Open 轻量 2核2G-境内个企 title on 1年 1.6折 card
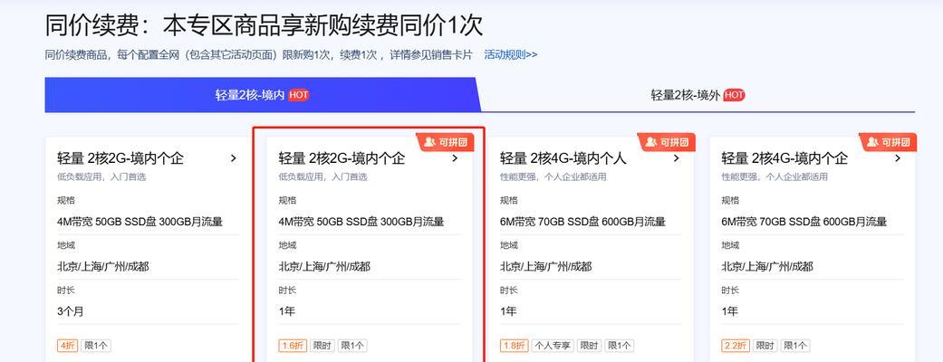This screenshot has height=362, width=943. 342,158
